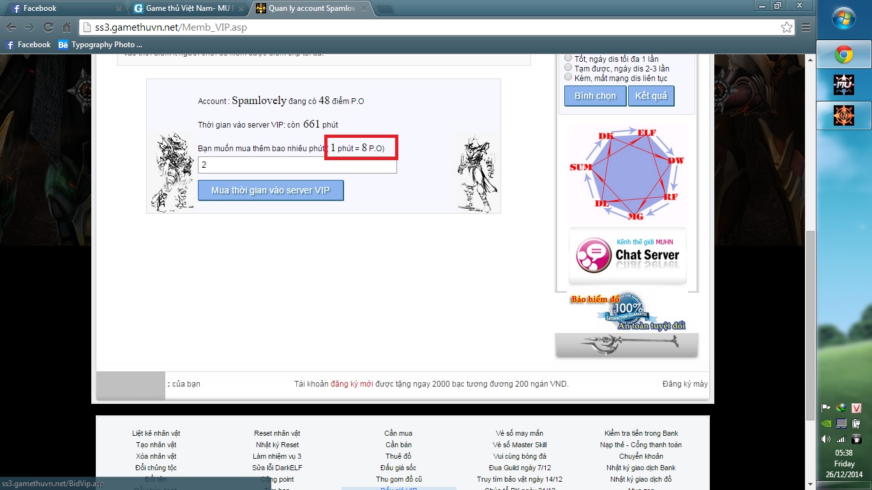Click the coffee cup tray icon
The width and height of the screenshot is (872, 490).
click(857, 439)
